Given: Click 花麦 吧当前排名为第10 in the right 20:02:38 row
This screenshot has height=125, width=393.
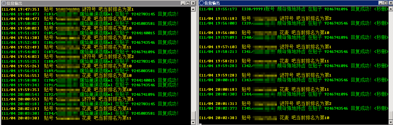Looking at the screenshot, I should (x=304, y=118).
